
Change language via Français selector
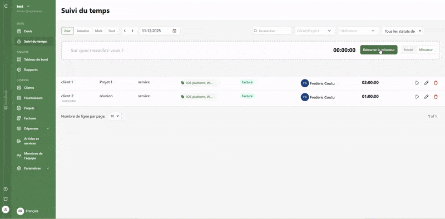pos(28,211)
